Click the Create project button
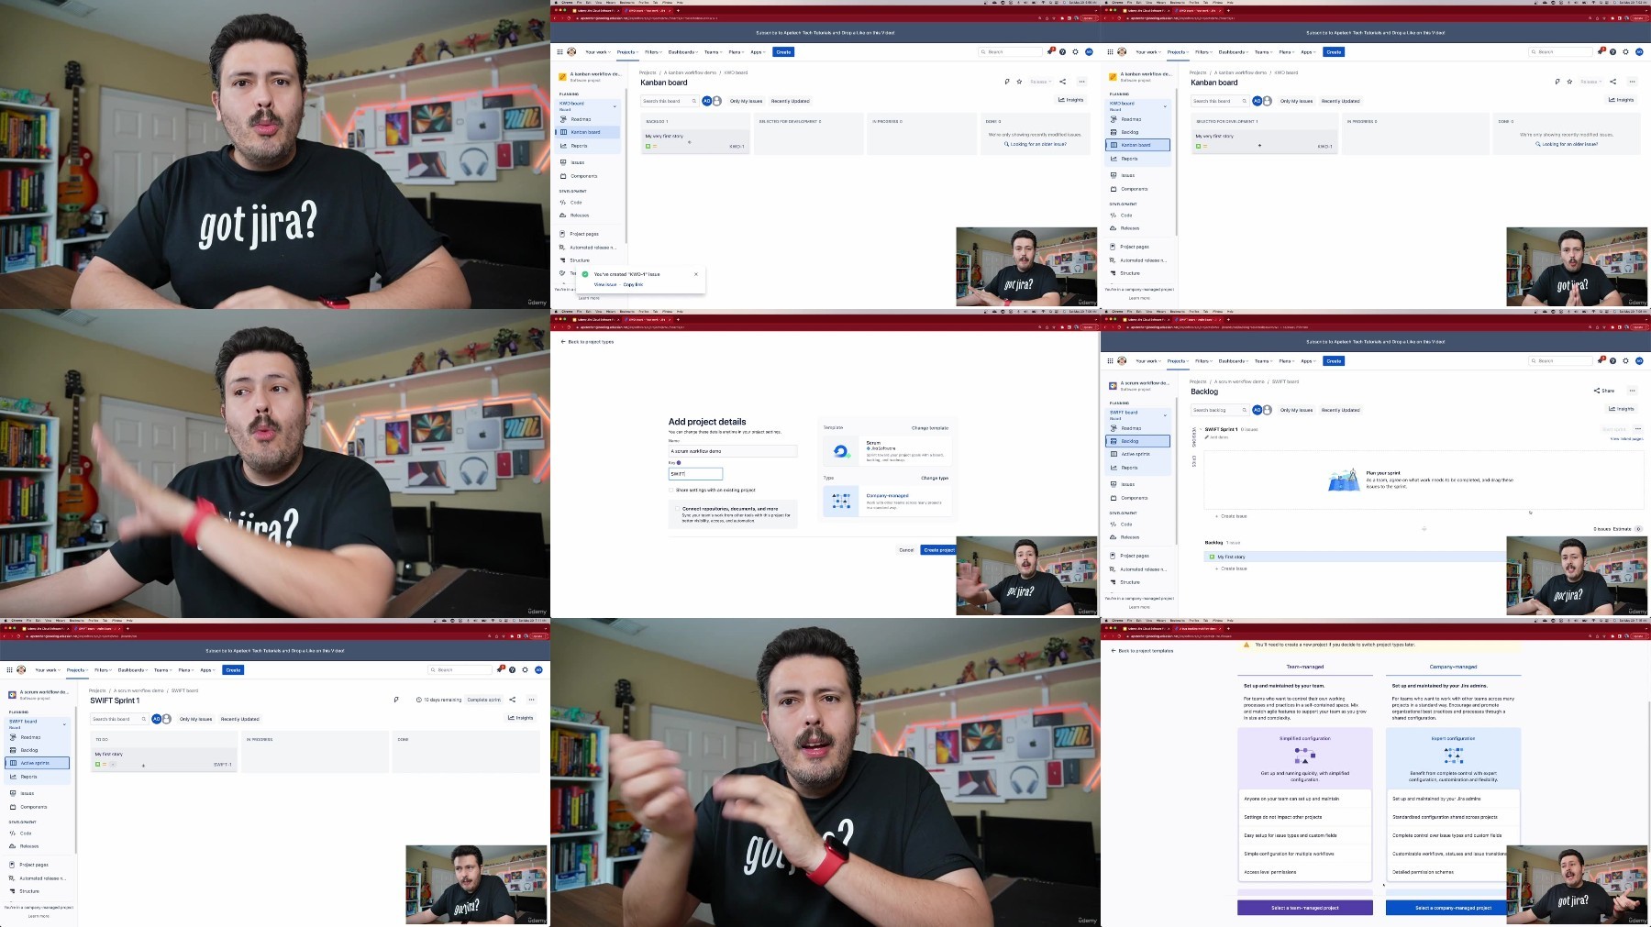This screenshot has width=1651, height=927. coord(938,550)
